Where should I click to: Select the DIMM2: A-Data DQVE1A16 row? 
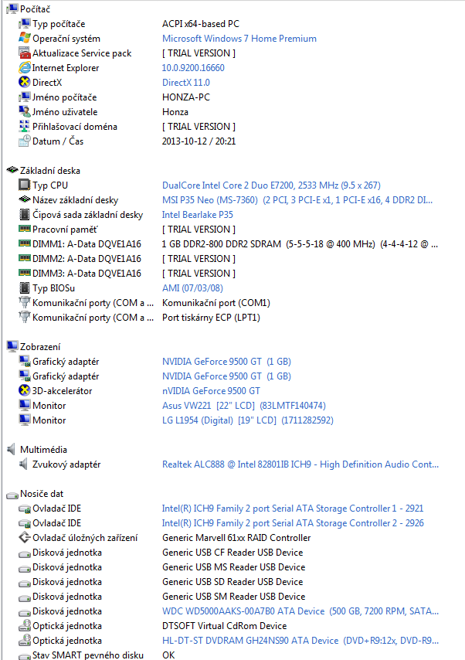coord(87,258)
